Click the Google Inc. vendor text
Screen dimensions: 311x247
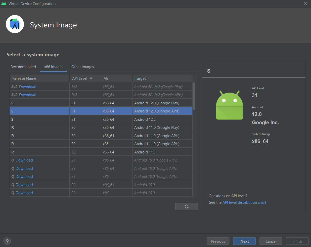point(265,122)
